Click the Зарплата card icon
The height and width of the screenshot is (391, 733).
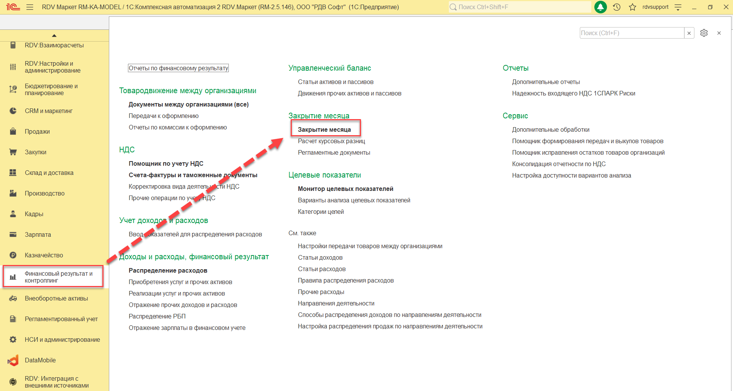point(13,234)
